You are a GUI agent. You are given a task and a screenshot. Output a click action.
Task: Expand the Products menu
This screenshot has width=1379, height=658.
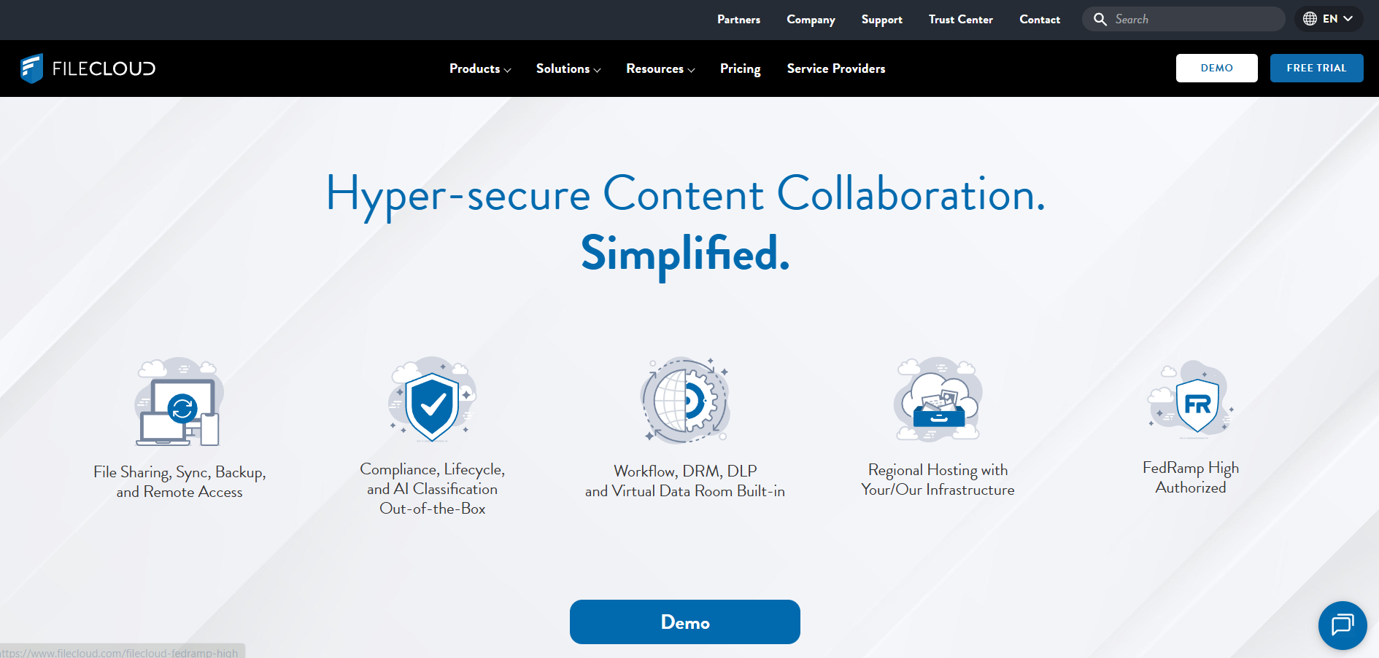tap(480, 68)
